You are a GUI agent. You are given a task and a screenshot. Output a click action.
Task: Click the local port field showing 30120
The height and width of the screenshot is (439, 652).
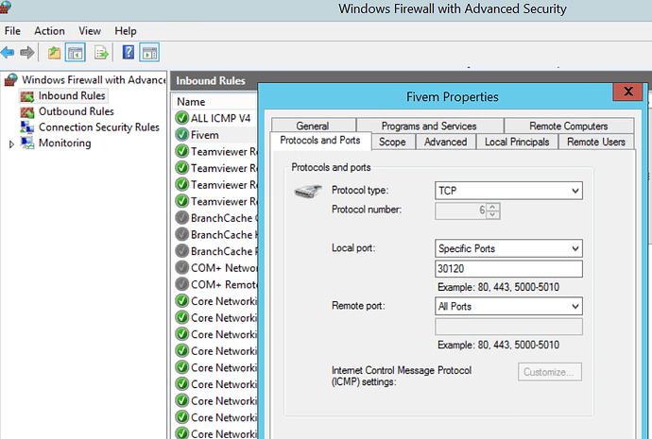508,269
